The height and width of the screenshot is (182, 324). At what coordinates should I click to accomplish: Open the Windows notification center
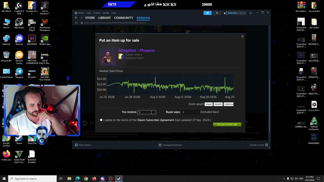[x=319, y=179]
